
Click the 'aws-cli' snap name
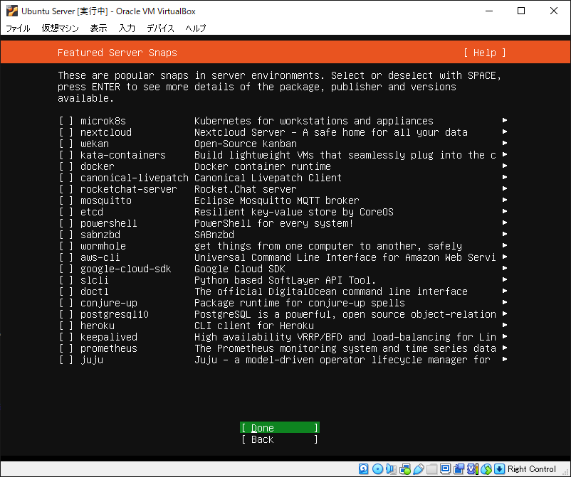pyautogui.click(x=100, y=257)
